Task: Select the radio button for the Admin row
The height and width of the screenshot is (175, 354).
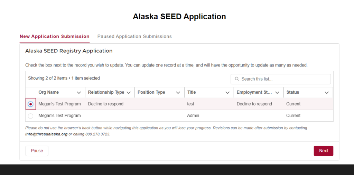Action: (30, 116)
